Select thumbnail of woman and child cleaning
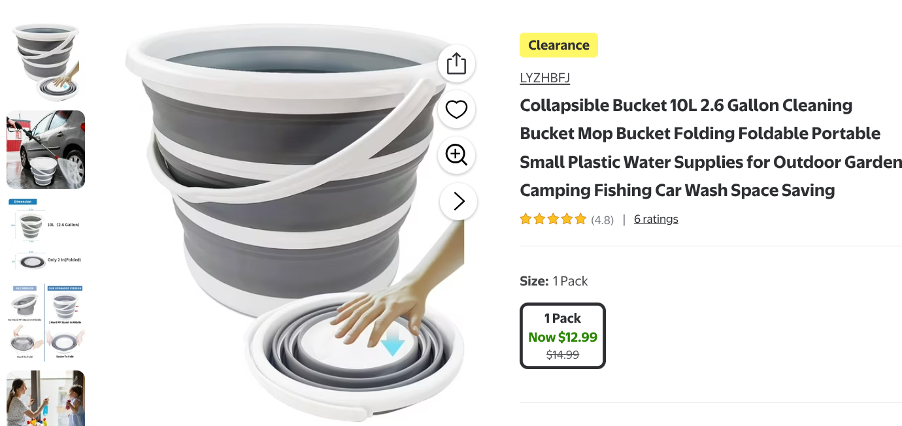The height and width of the screenshot is (426, 902). click(46, 399)
